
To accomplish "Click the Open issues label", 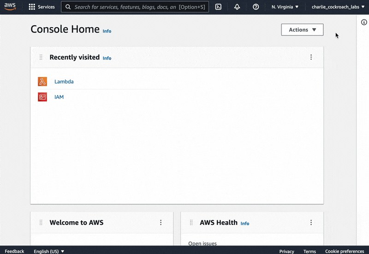I will [x=202, y=243].
